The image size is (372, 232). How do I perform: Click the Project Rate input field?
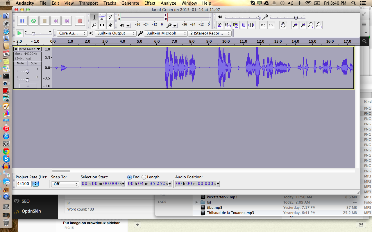24,184
